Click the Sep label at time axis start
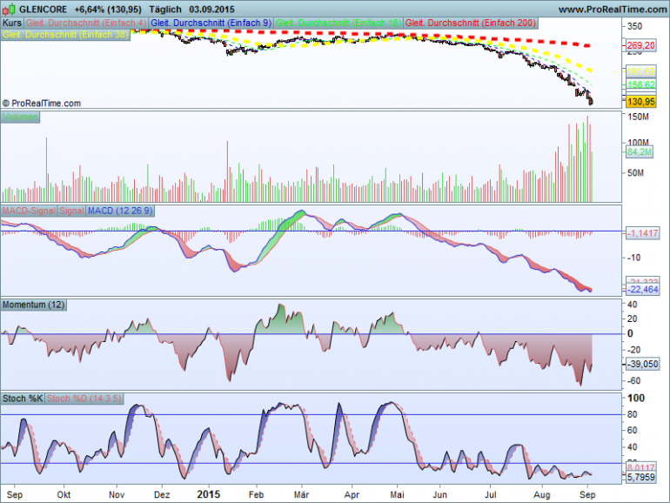The image size is (670, 503). (x=15, y=495)
